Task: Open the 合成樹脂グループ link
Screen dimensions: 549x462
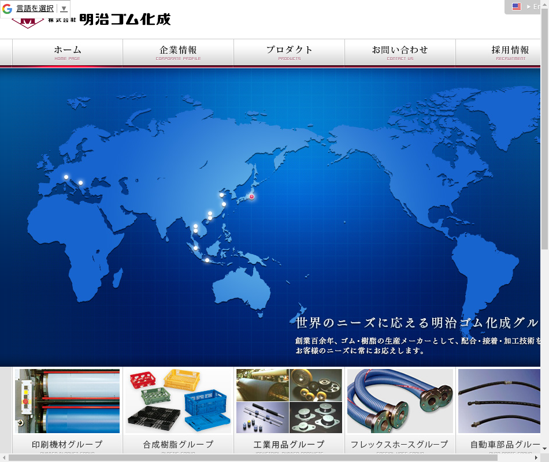Action: 178,445
